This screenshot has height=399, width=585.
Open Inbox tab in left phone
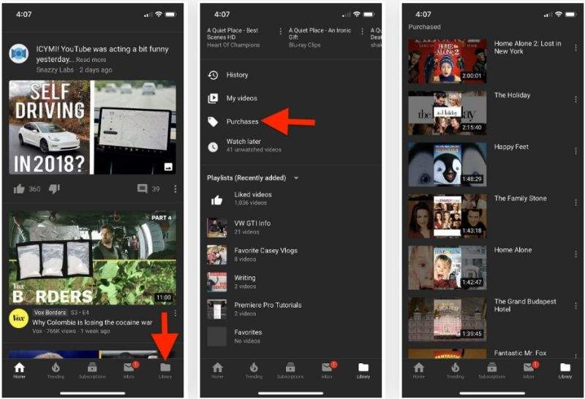point(129,370)
